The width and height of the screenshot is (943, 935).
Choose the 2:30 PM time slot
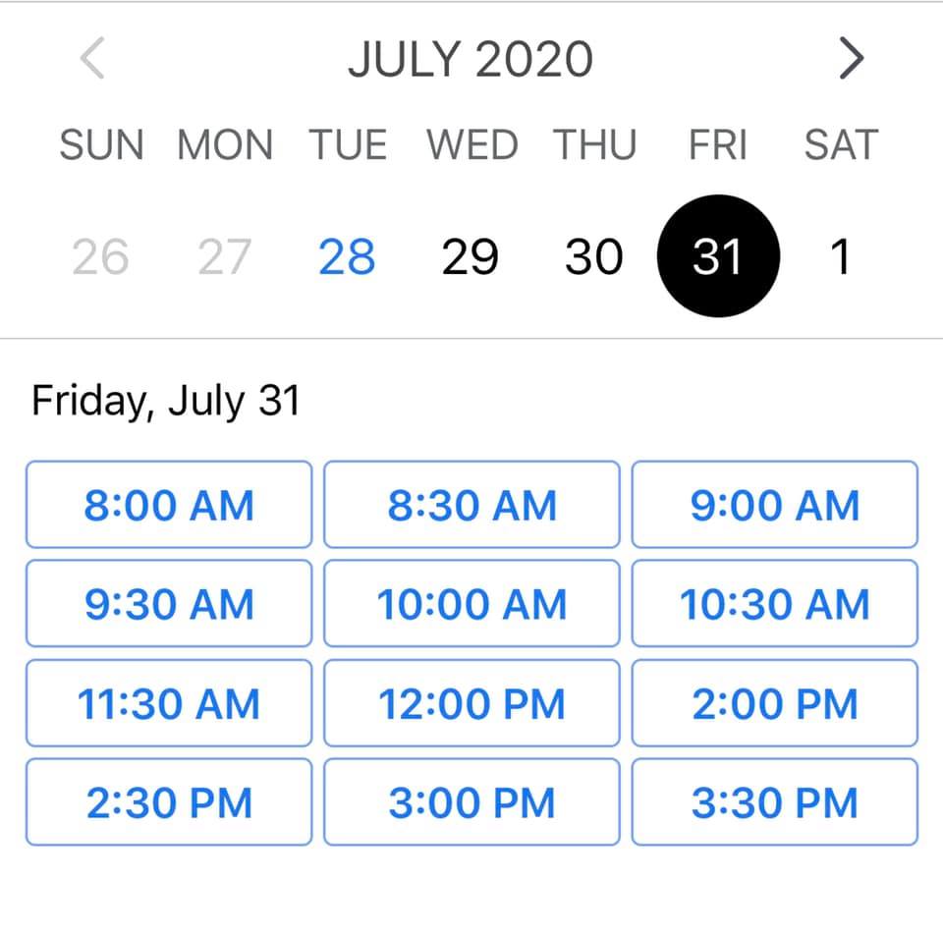169,802
